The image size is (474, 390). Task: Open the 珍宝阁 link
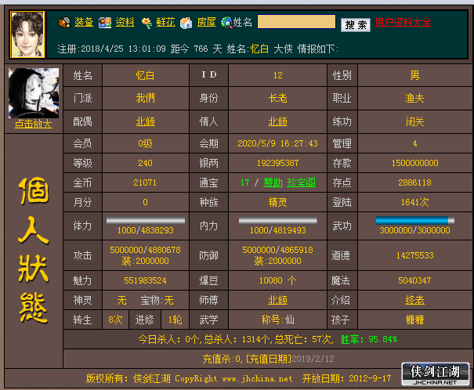[x=301, y=182]
